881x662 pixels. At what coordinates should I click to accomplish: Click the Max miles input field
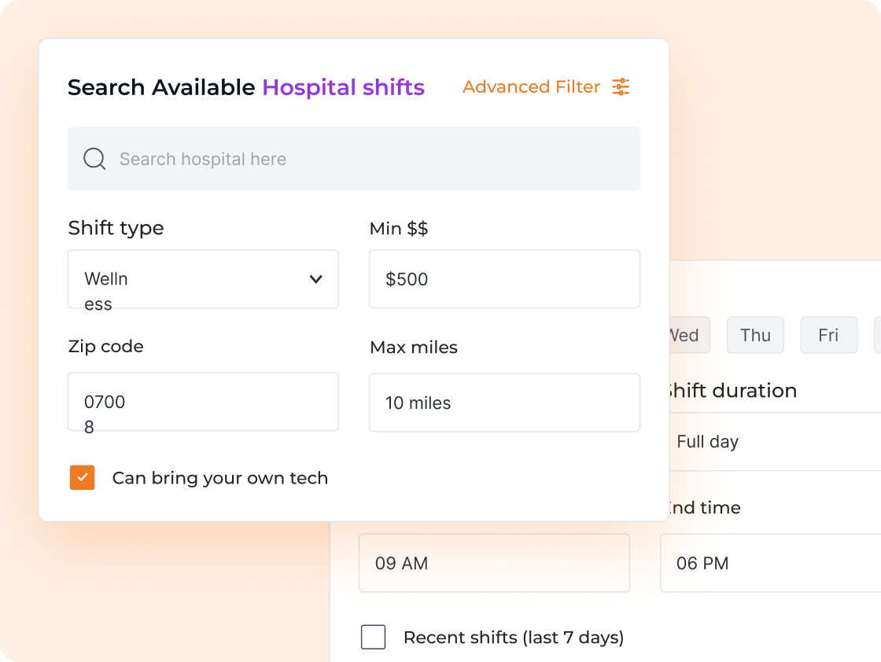tap(504, 403)
